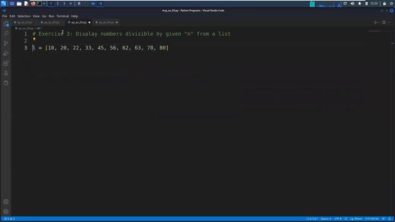
Task: Open the Explorer view in activity bar
Action: pyautogui.click(x=6, y=23)
